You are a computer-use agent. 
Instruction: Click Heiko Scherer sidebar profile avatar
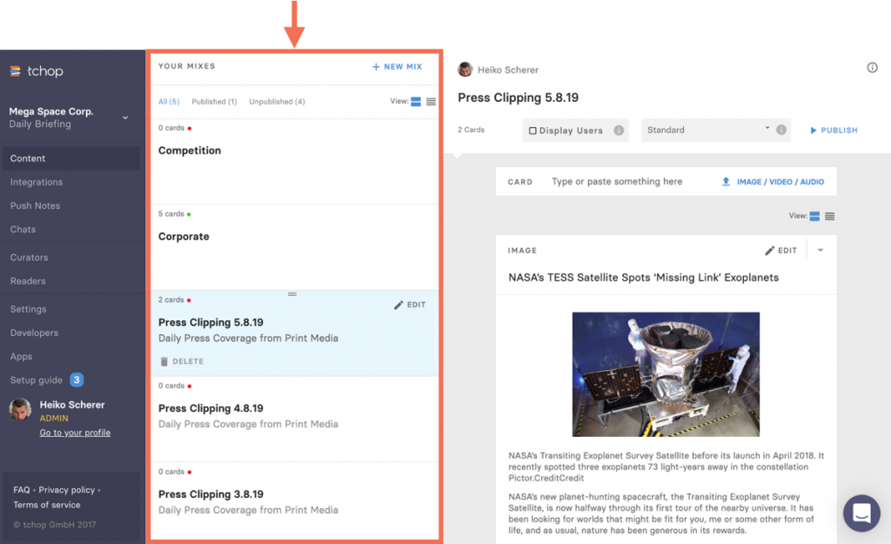point(21,409)
